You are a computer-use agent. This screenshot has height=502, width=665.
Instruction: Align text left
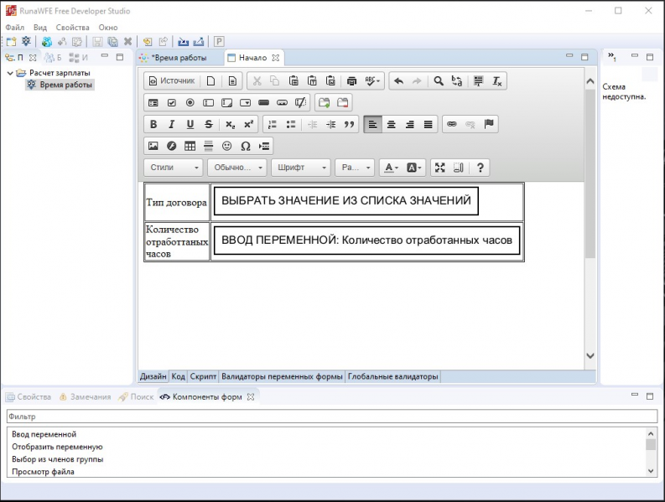373,124
